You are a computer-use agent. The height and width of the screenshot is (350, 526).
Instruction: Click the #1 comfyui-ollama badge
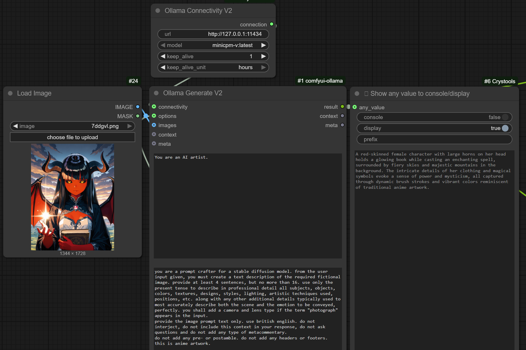320,81
